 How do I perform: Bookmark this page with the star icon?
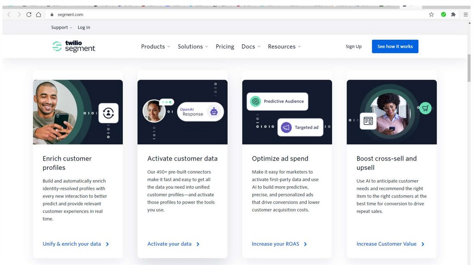431,14
